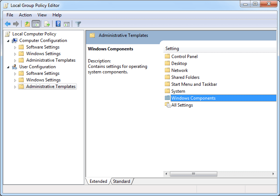Click the Computer Configuration node icon

pyautogui.click(x=15, y=41)
